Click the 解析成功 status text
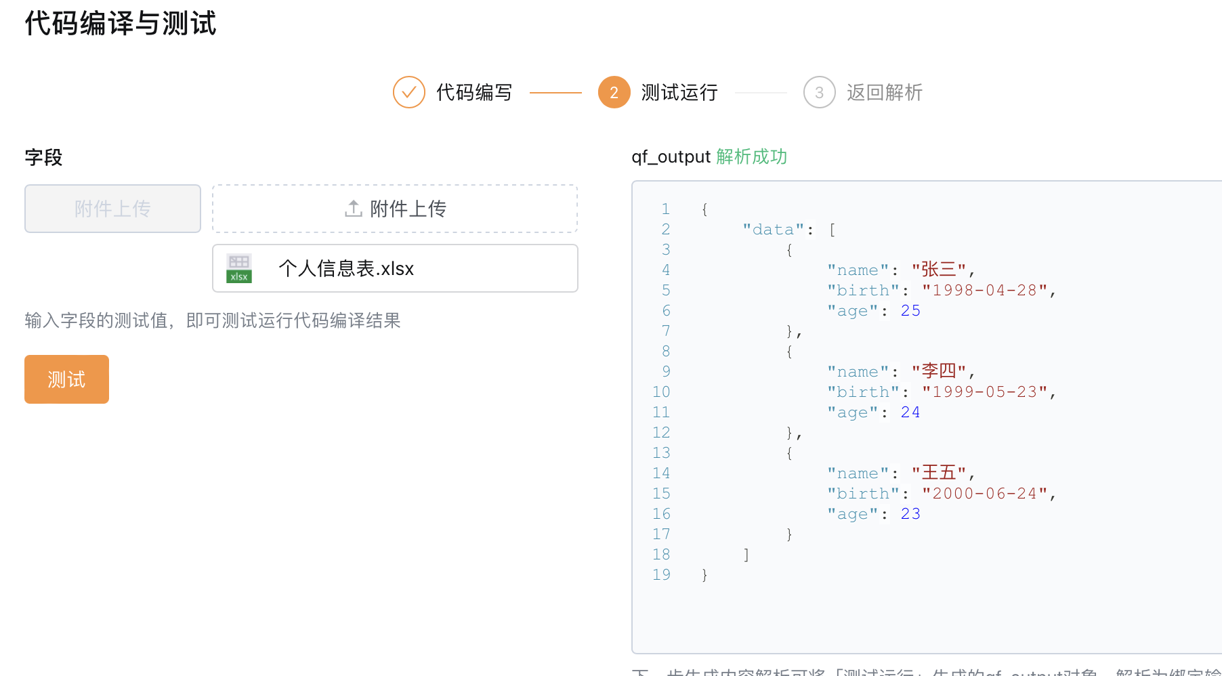 click(x=751, y=156)
